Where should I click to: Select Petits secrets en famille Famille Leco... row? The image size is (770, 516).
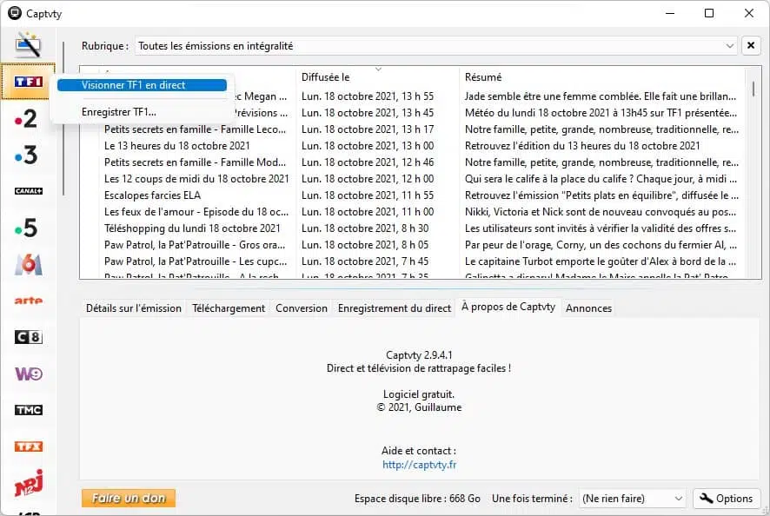[x=195, y=129]
